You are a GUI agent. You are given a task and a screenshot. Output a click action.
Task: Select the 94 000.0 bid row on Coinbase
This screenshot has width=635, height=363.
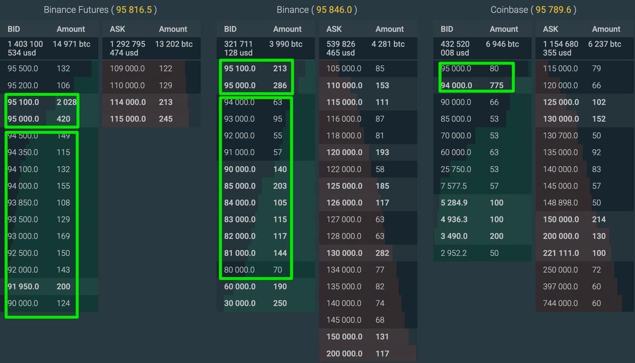pos(456,85)
